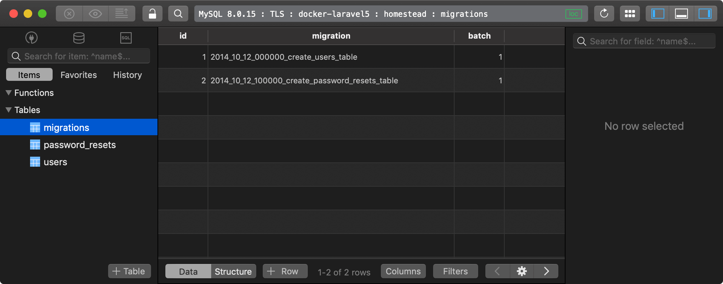Click the id cell of row 1
Screen dimensions: 723x284
coord(183,57)
